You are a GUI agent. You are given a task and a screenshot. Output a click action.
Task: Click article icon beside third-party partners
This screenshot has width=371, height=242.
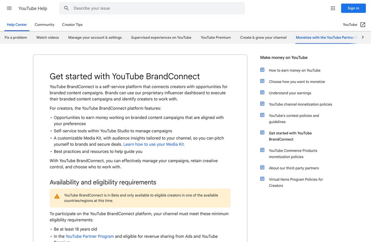(x=262, y=168)
